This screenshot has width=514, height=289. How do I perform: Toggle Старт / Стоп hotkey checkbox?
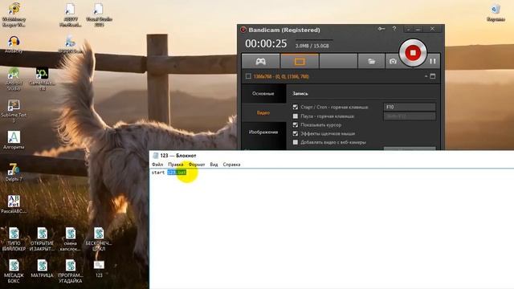point(296,107)
